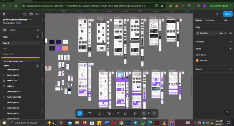Switch to the File tab

point(4,30)
